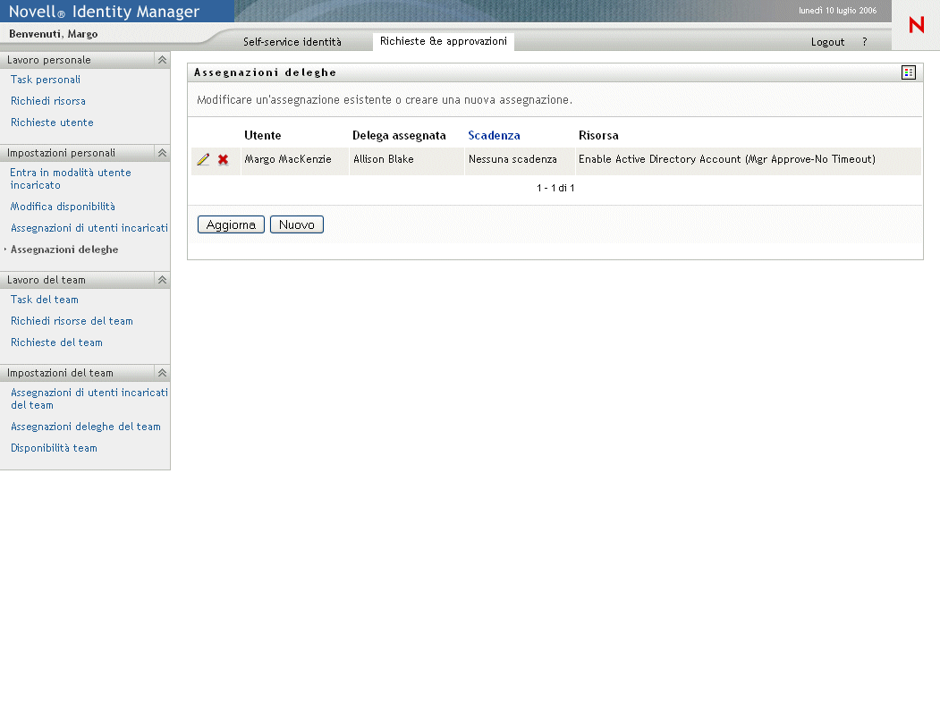Viewport: 940px width, 702px height.
Task: Sort the table by Scadenza column
Action: coord(494,136)
